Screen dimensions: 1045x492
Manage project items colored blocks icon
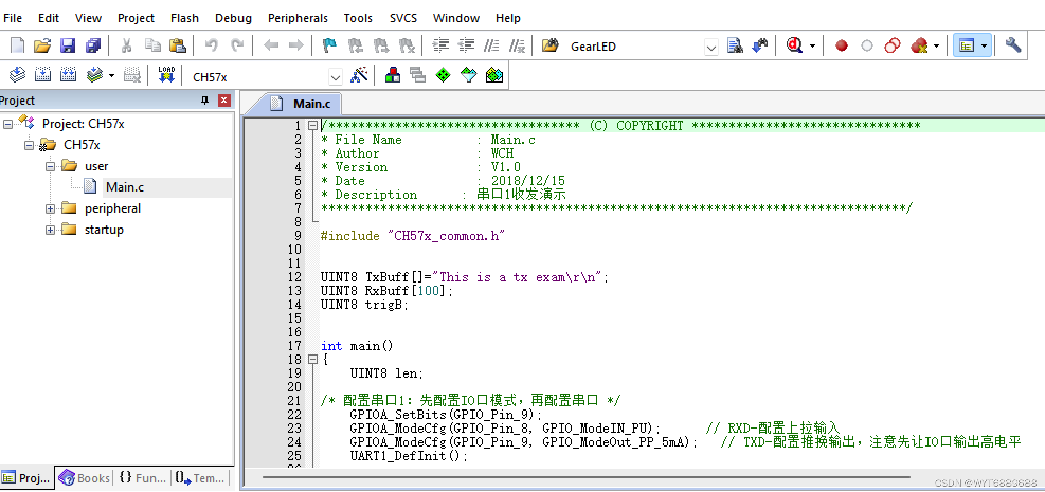[x=392, y=75]
